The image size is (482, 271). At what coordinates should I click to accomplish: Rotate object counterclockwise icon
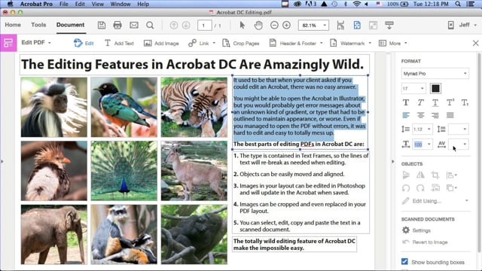pos(406,188)
